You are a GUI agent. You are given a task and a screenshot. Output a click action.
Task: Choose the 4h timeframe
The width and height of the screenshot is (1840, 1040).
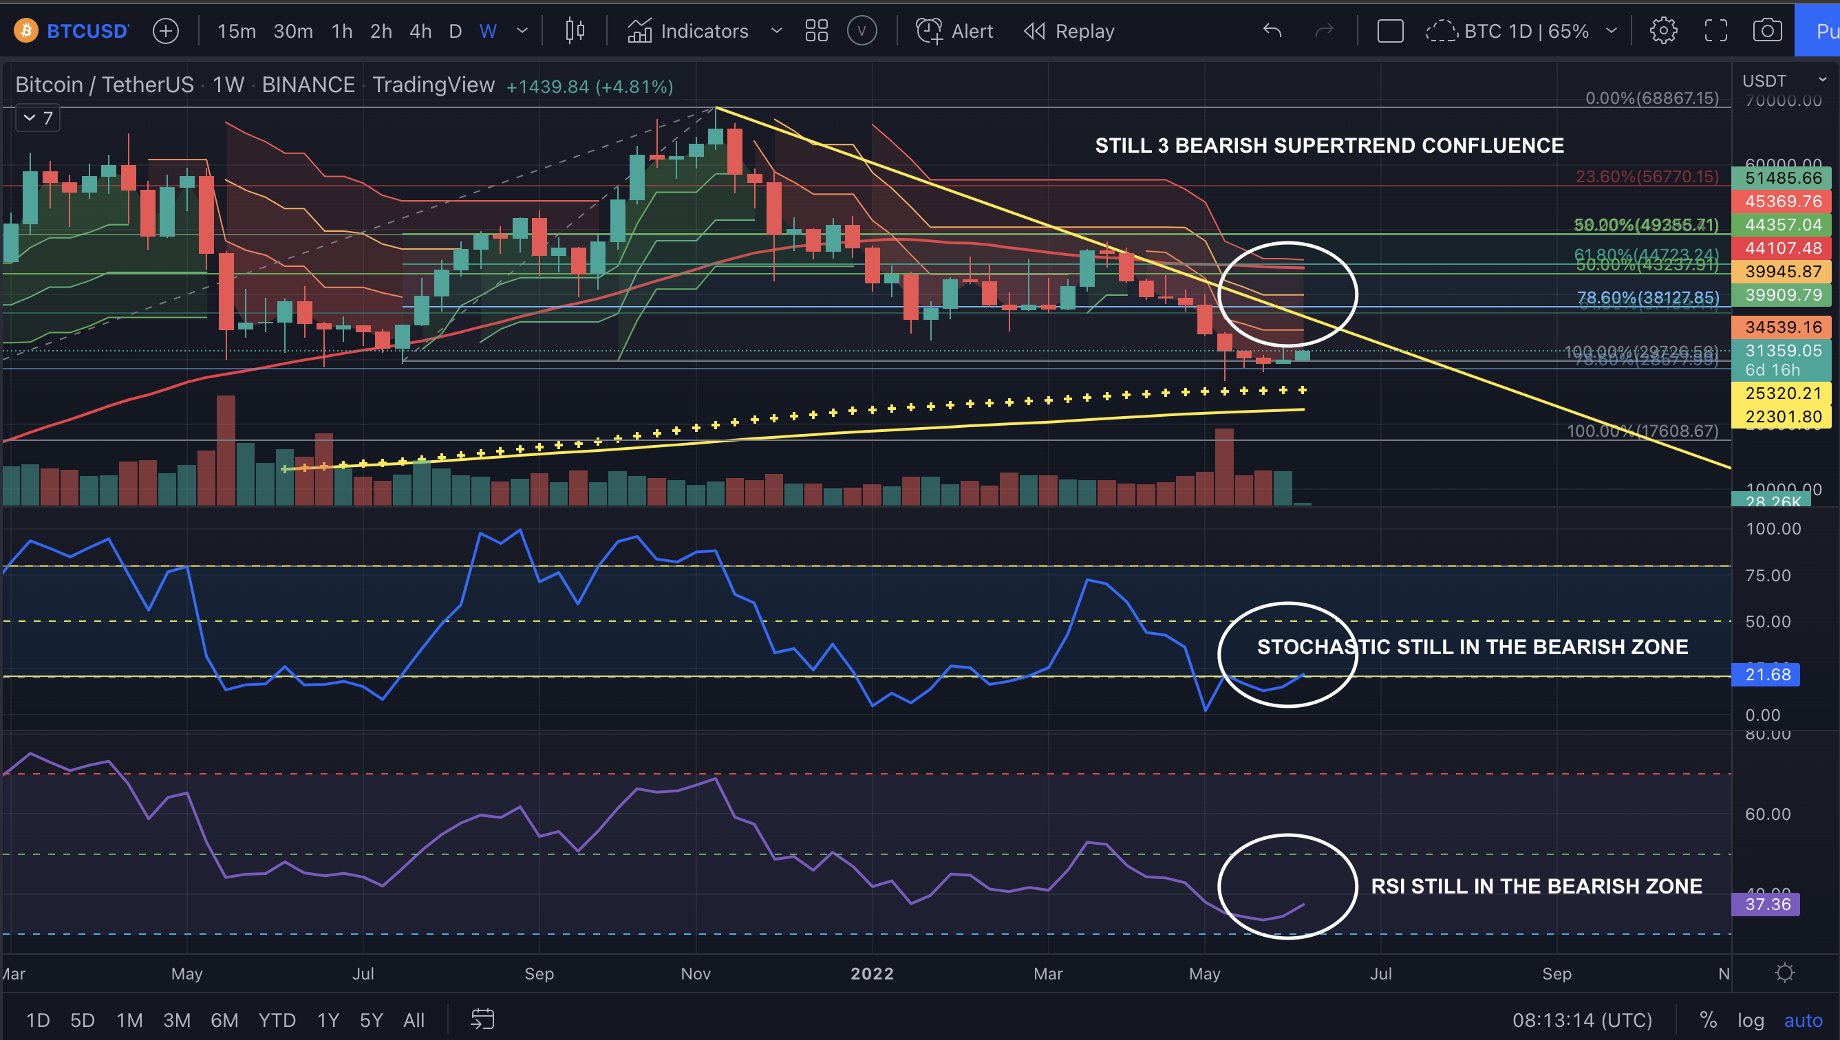click(x=420, y=31)
